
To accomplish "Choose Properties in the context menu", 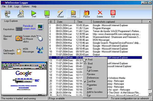I will (x=95, y=85).
